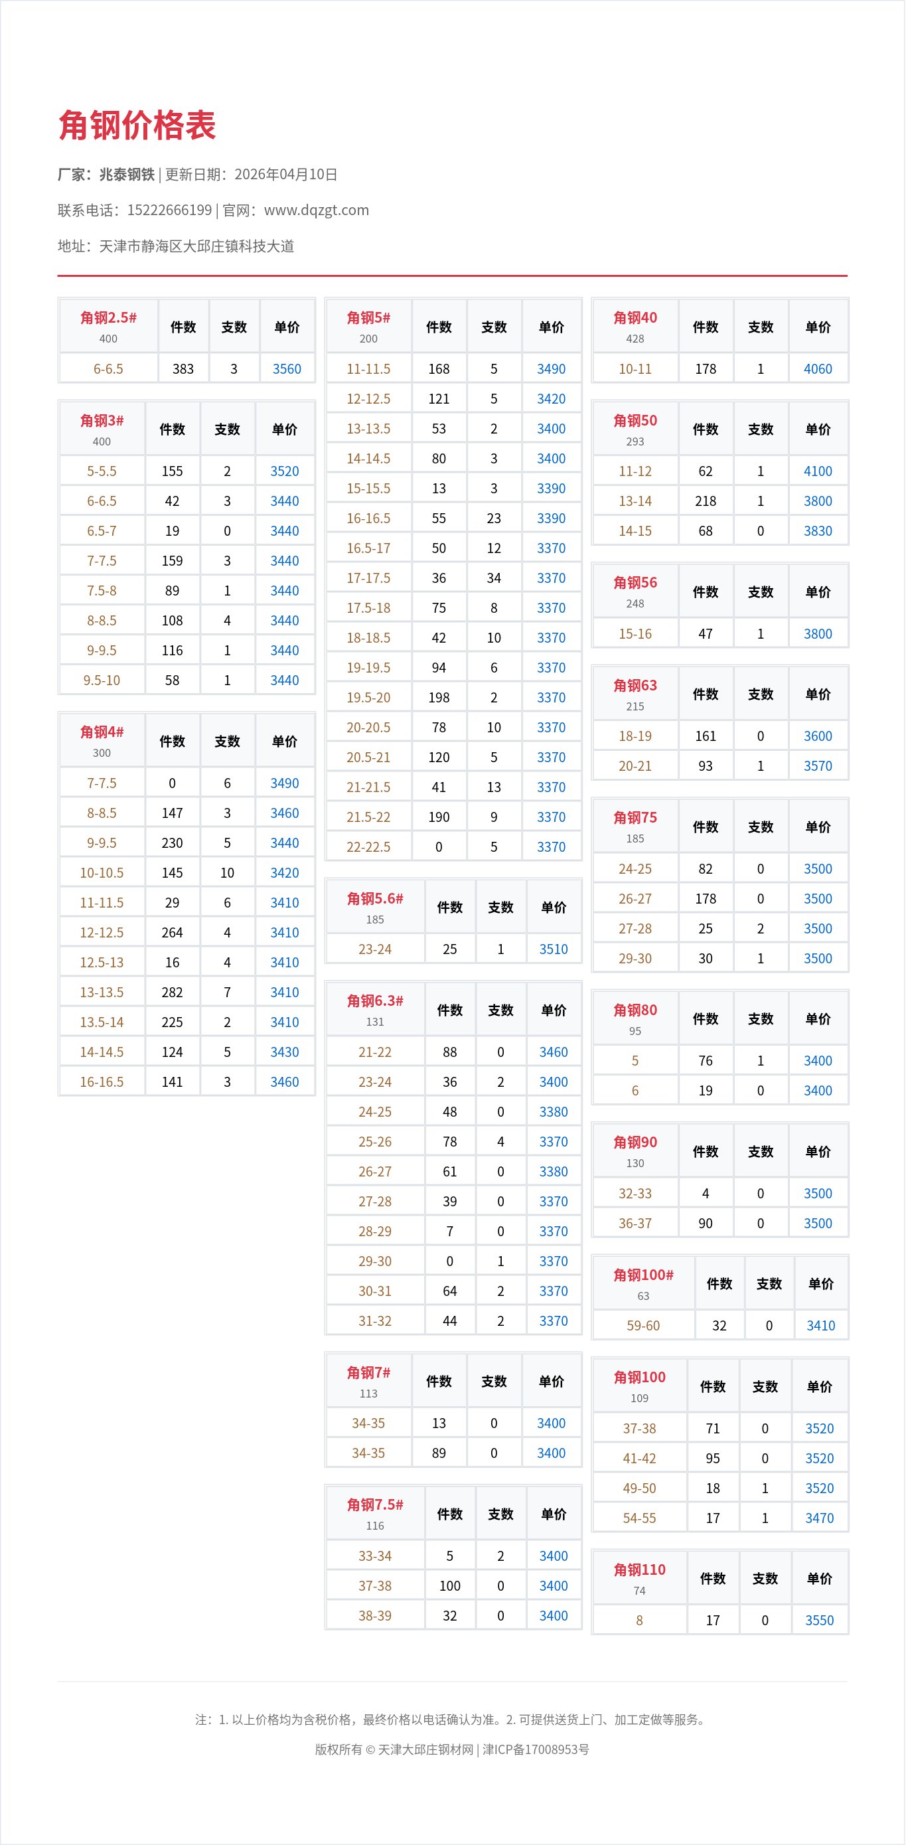906x1845 pixels.
Task: Click price 3490 in 角钢5# 11-11.5 row
Action: tap(552, 369)
